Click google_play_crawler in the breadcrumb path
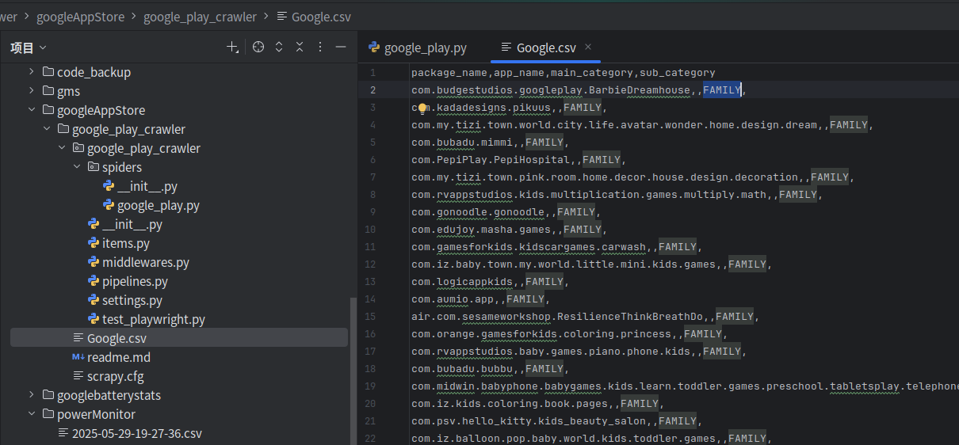959x445 pixels. pos(200,17)
